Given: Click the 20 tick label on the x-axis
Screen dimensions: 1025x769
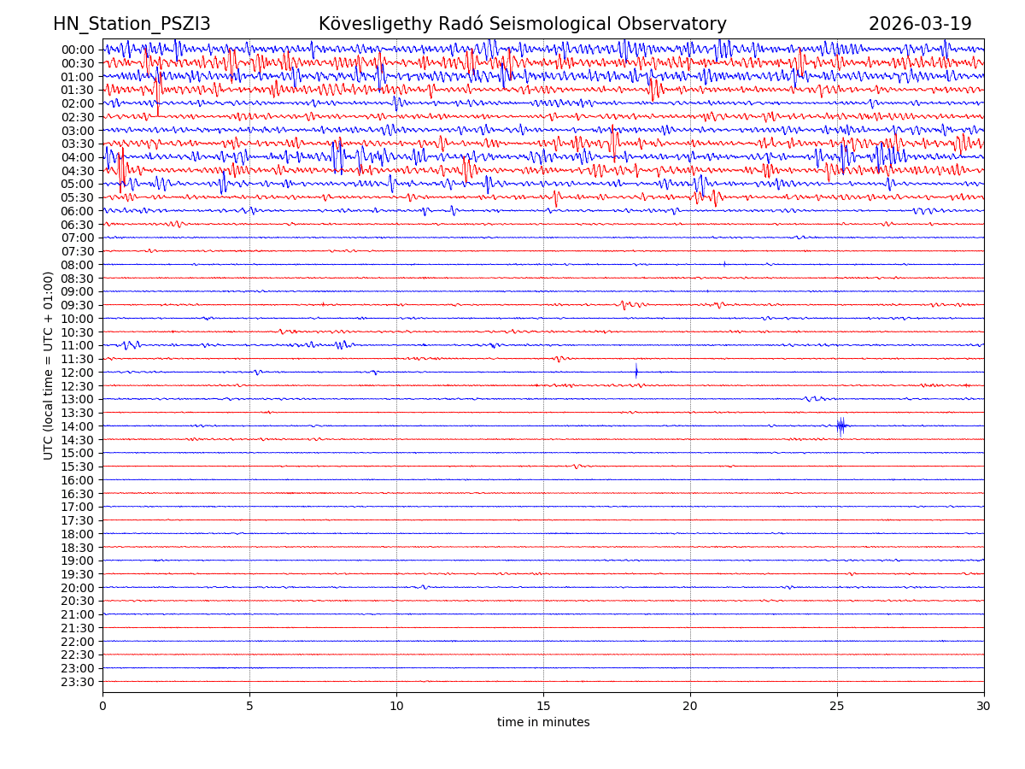Looking at the screenshot, I should point(690,707).
